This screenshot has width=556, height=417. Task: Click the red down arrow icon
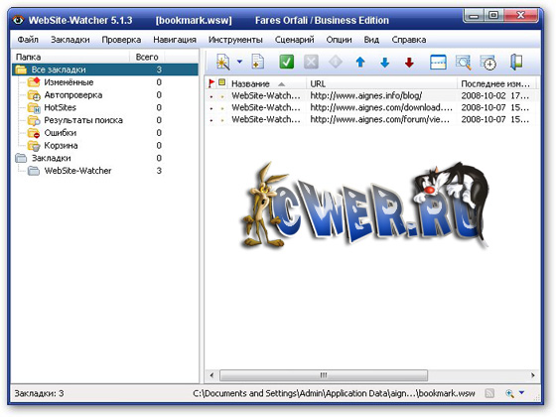pyautogui.click(x=409, y=63)
